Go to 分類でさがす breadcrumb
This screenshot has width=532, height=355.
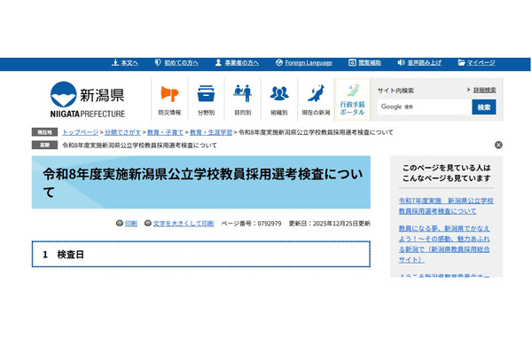pos(122,132)
